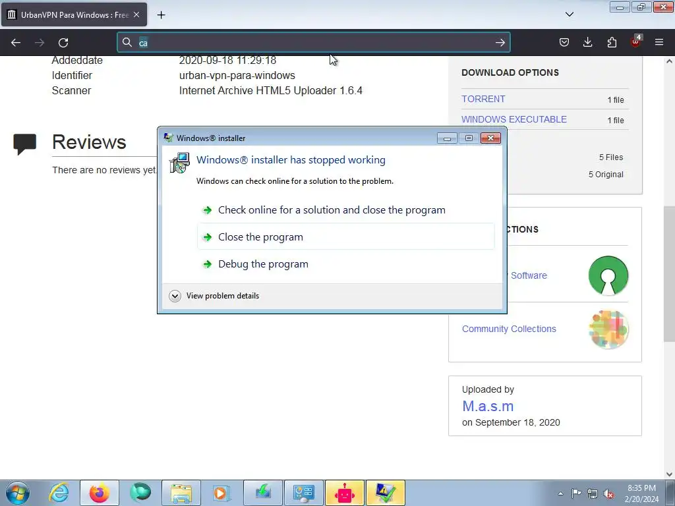The image size is (675, 506).
Task: Open Windows Media Player taskbar icon
Action: click(x=222, y=493)
